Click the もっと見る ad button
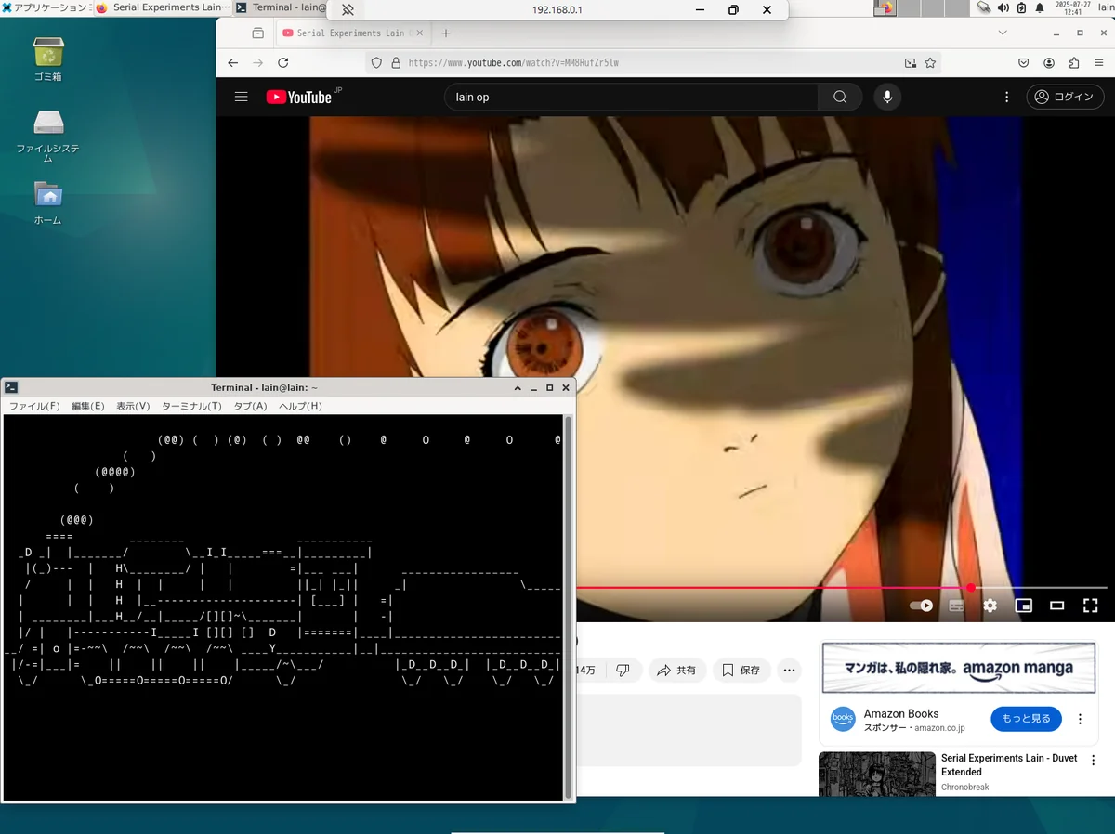Image resolution: width=1115 pixels, height=834 pixels. click(1026, 718)
